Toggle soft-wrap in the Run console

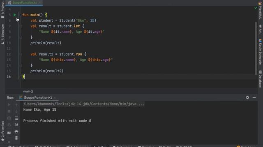(16, 118)
